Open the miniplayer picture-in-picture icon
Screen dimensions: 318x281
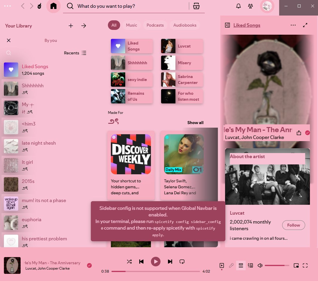(296, 265)
